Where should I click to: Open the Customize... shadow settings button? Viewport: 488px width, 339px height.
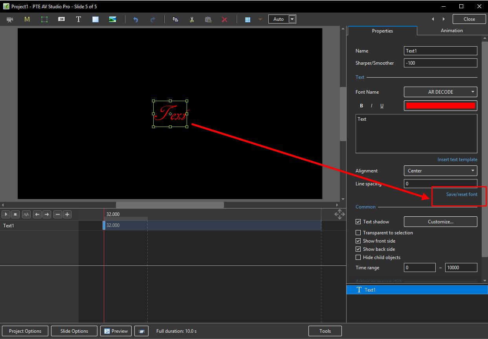click(x=440, y=222)
